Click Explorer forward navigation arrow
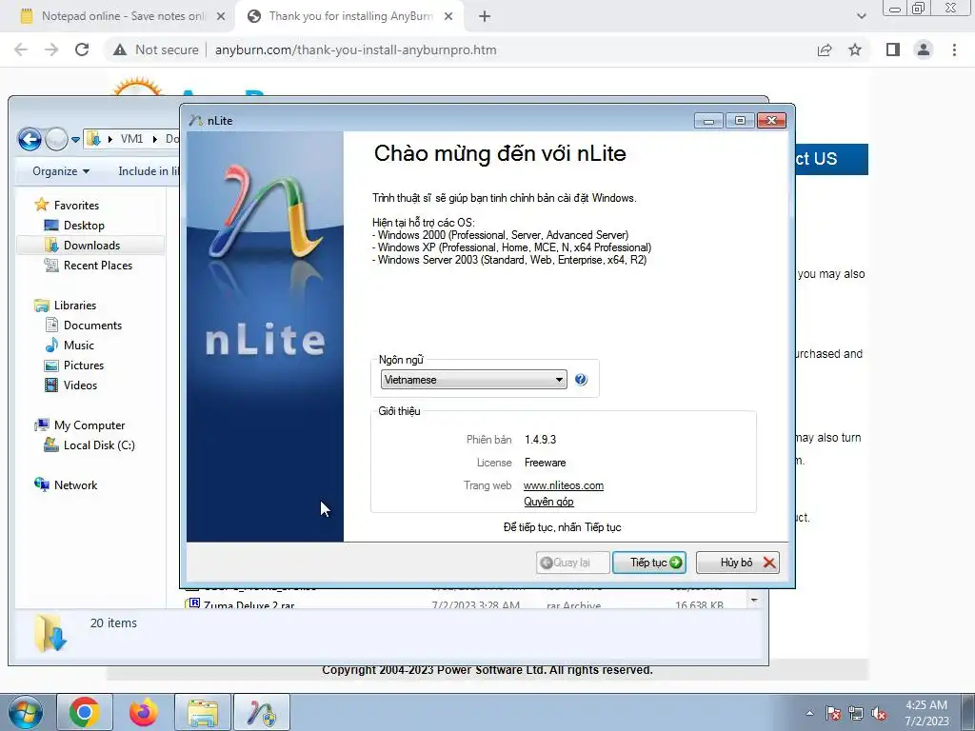Viewport: 975px width, 731px height. (x=56, y=139)
